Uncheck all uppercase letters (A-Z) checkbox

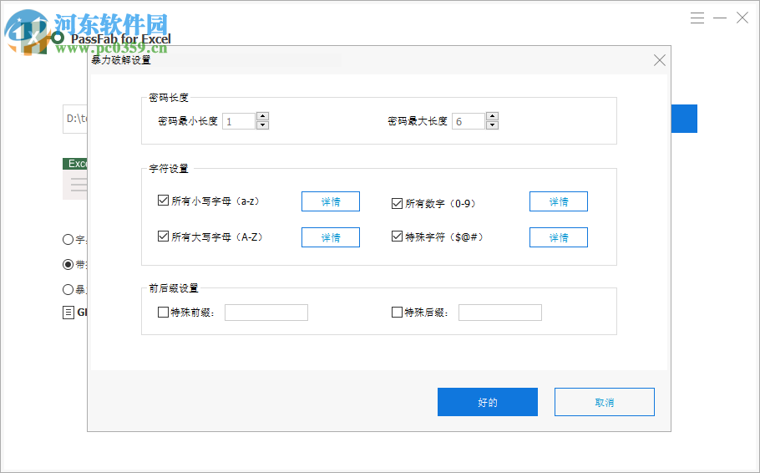click(x=164, y=237)
